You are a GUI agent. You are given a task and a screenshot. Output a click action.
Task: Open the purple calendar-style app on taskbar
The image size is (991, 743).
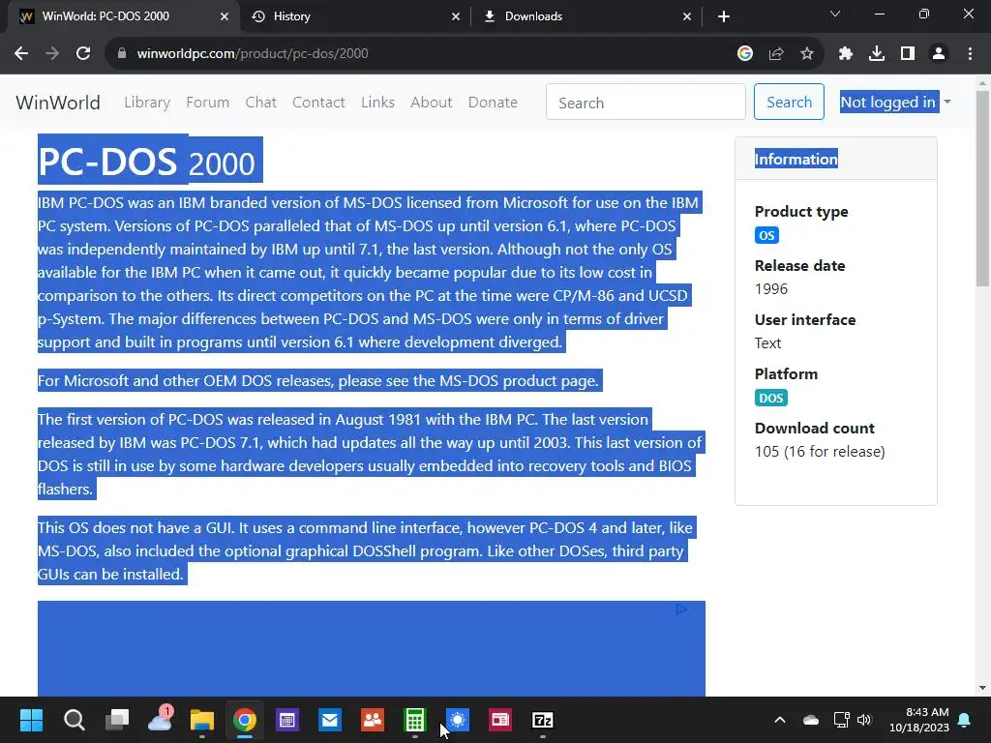(286, 720)
